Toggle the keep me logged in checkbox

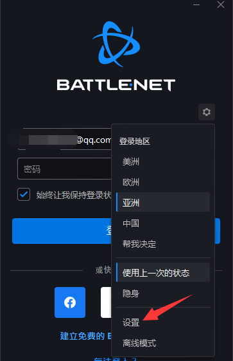coord(24,194)
